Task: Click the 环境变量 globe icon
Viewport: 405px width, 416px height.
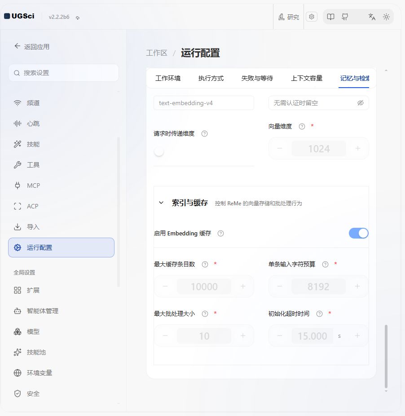Action: click(18, 373)
